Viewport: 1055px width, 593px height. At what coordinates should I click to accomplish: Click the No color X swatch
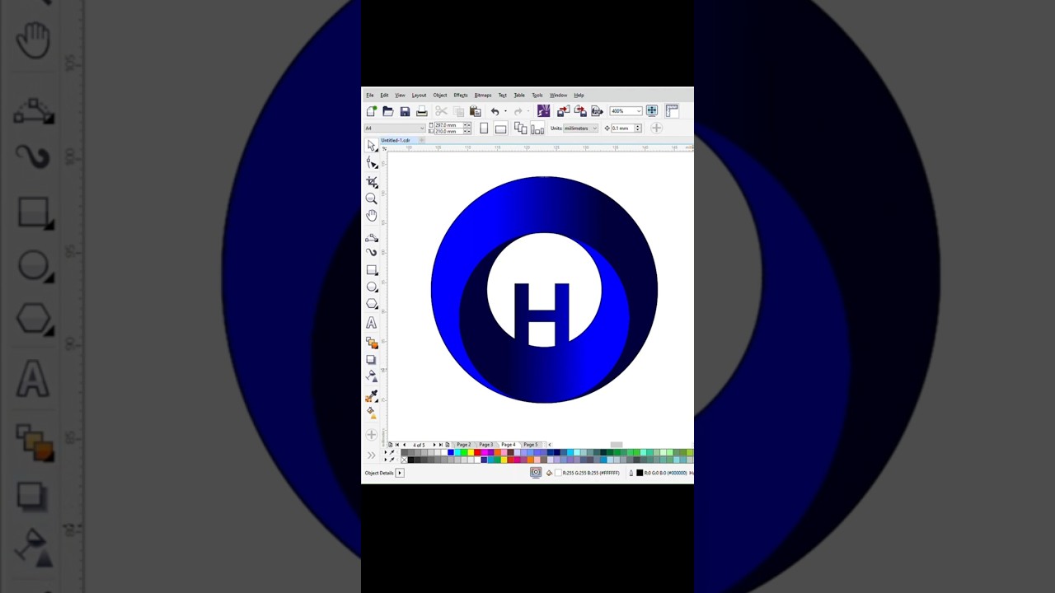click(x=404, y=460)
